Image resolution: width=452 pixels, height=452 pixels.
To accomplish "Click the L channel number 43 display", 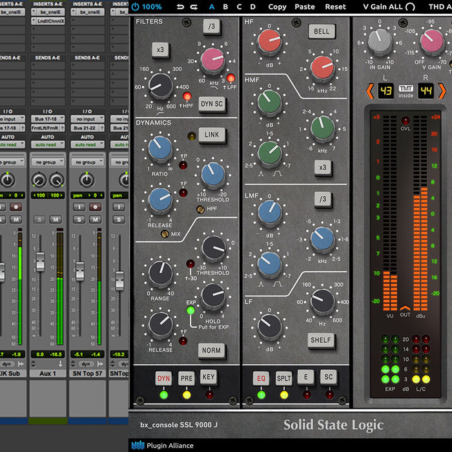I will pos(385,91).
